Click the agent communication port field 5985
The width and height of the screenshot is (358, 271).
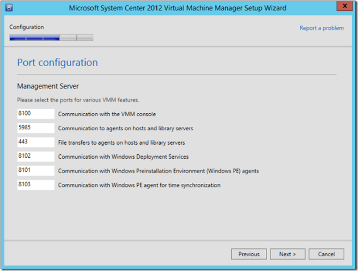[x=35, y=128]
